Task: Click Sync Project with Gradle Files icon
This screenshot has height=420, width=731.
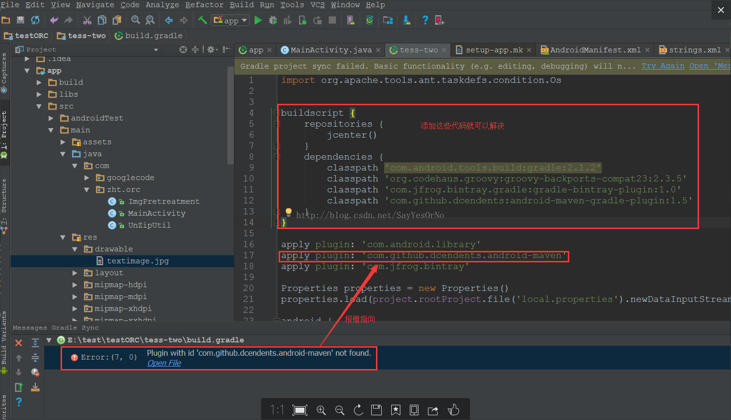Action: point(369,20)
